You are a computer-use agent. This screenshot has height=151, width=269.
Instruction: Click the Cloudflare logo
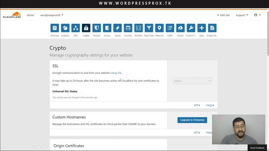coord(12,15)
